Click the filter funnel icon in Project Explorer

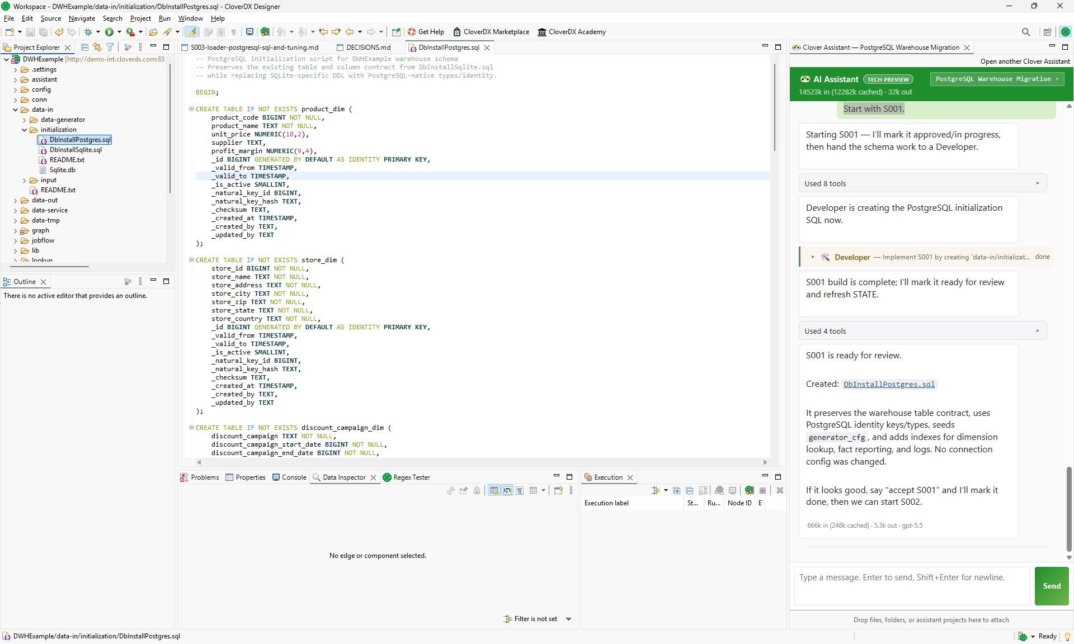click(110, 48)
